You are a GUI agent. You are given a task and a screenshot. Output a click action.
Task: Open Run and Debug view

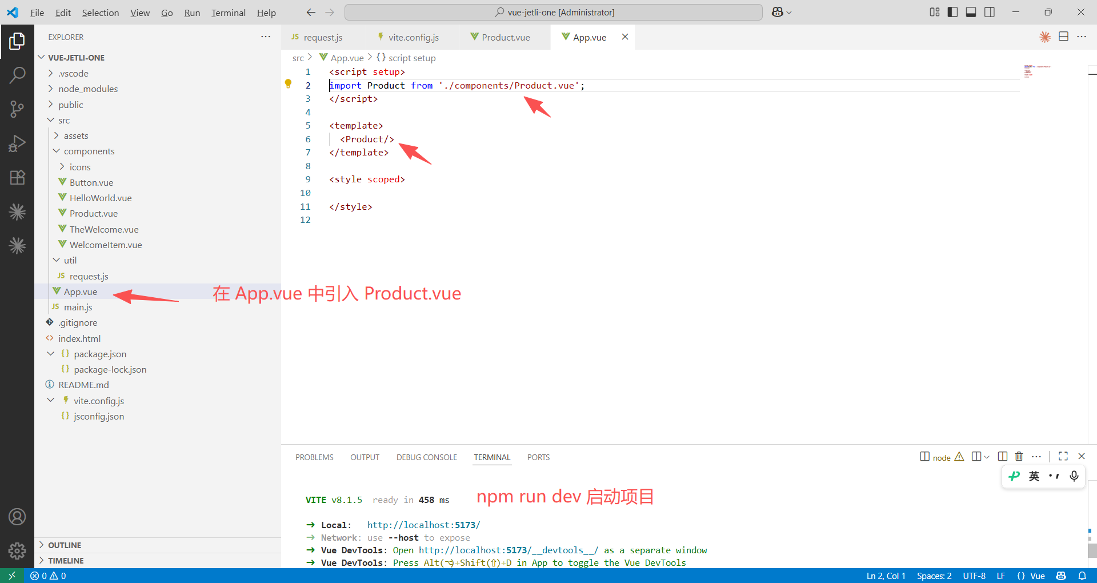[17, 143]
